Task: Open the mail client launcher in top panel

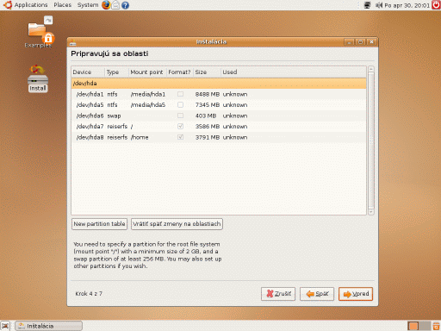Action: coord(115,5)
